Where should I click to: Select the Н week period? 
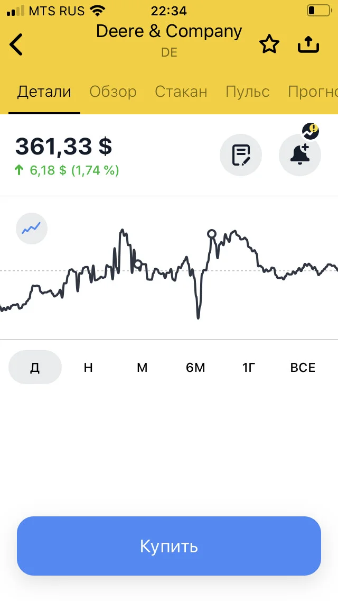pyautogui.click(x=88, y=368)
